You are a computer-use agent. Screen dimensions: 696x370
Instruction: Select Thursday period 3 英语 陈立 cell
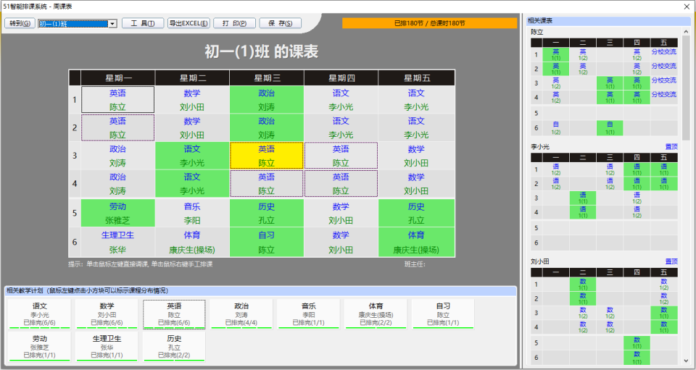pos(341,156)
